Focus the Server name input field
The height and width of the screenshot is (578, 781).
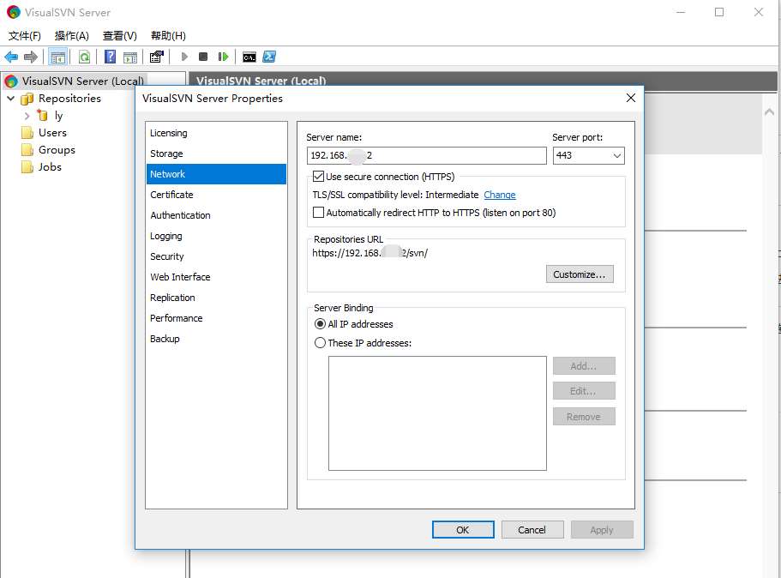[427, 155]
